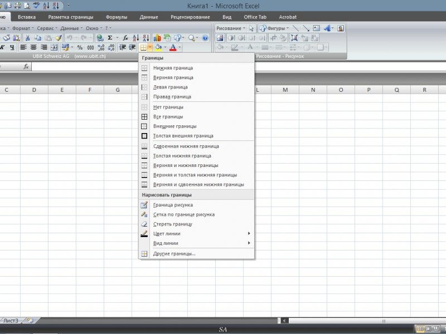
Task: Choose Сдвоенная нижняя граница
Action: click(x=196, y=146)
